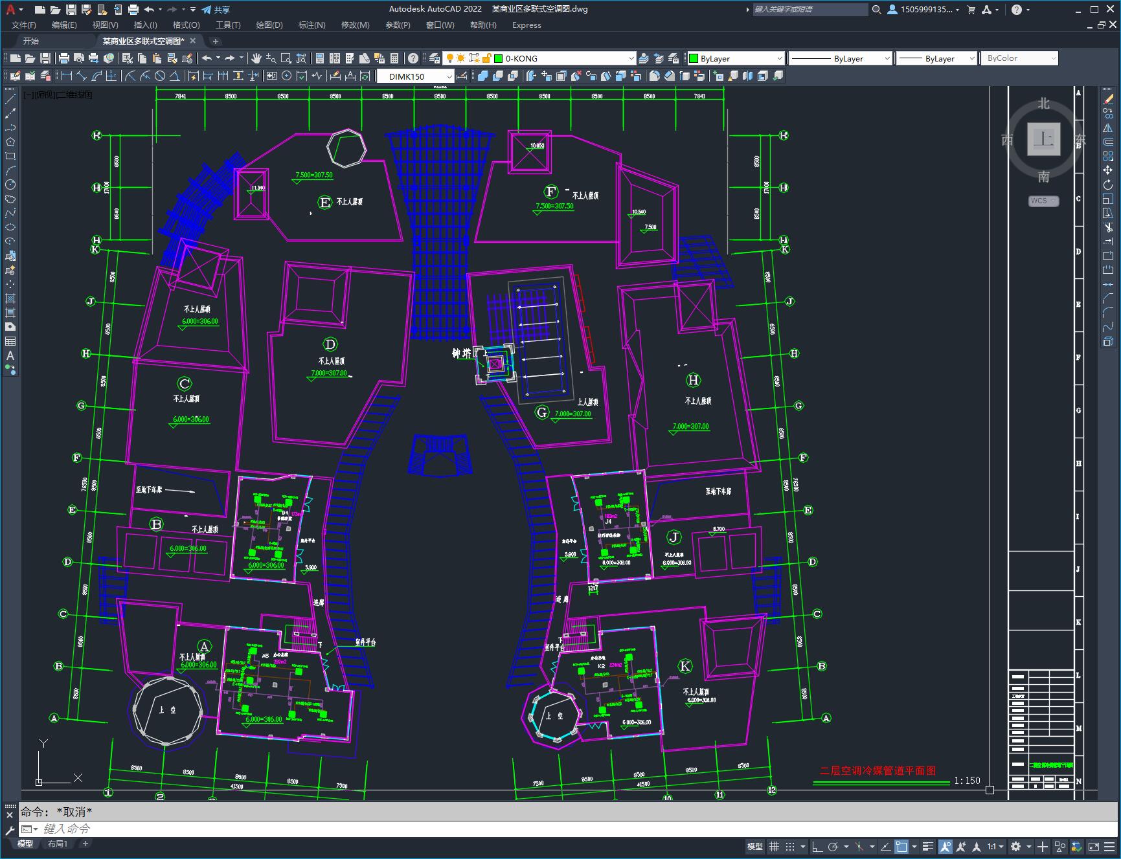The image size is (1121, 859).
Task: Choose the Text tool in the draw toolbar
Action: 10,355
